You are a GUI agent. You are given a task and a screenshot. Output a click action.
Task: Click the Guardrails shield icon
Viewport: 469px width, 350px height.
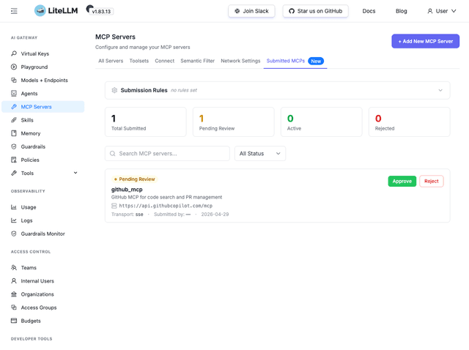(14, 146)
